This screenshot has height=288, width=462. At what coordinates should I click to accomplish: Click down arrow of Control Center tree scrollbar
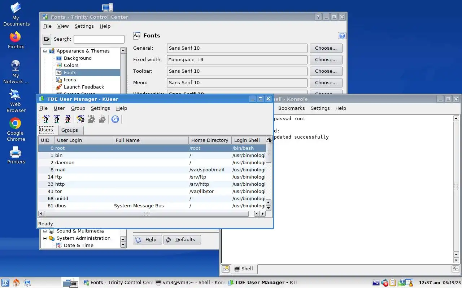123,245
